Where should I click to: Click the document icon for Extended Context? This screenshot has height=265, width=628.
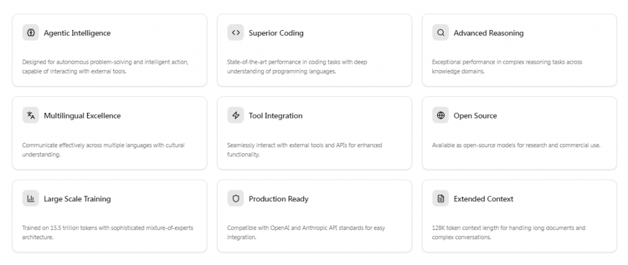(x=440, y=199)
